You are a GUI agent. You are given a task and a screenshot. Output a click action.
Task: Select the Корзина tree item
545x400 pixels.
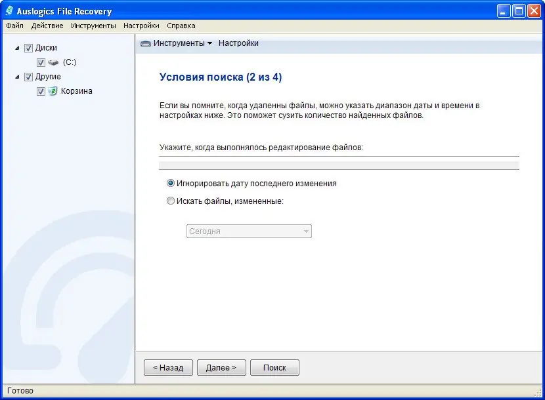tap(76, 91)
